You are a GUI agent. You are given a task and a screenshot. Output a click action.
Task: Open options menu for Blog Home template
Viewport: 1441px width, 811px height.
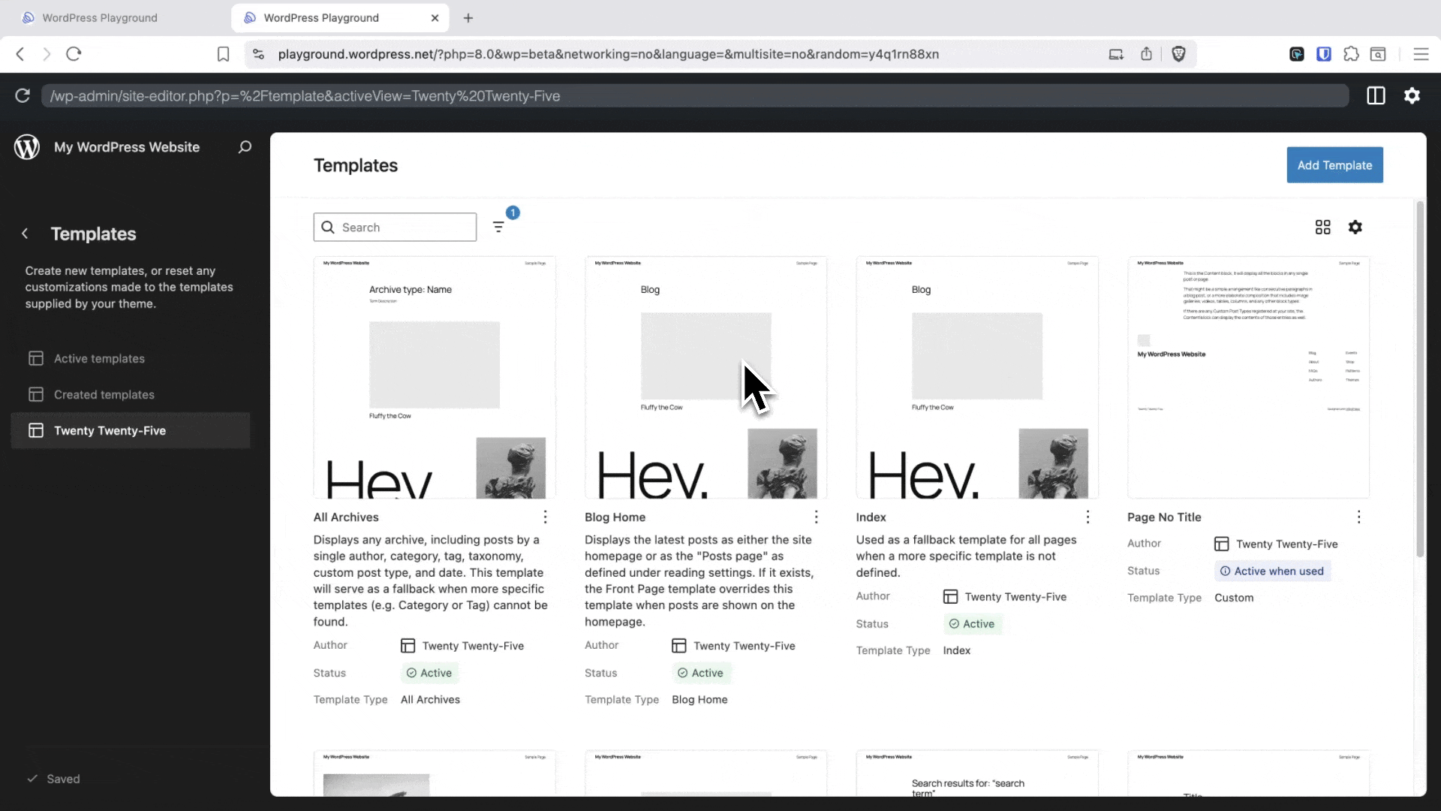point(817,517)
